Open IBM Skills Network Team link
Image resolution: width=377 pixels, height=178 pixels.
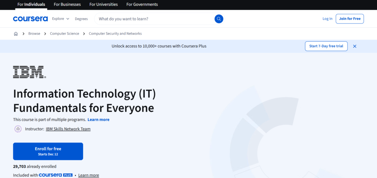tap(68, 129)
